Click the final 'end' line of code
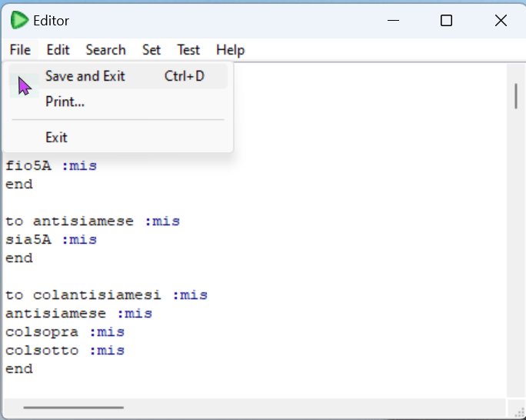 click(19, 369)
